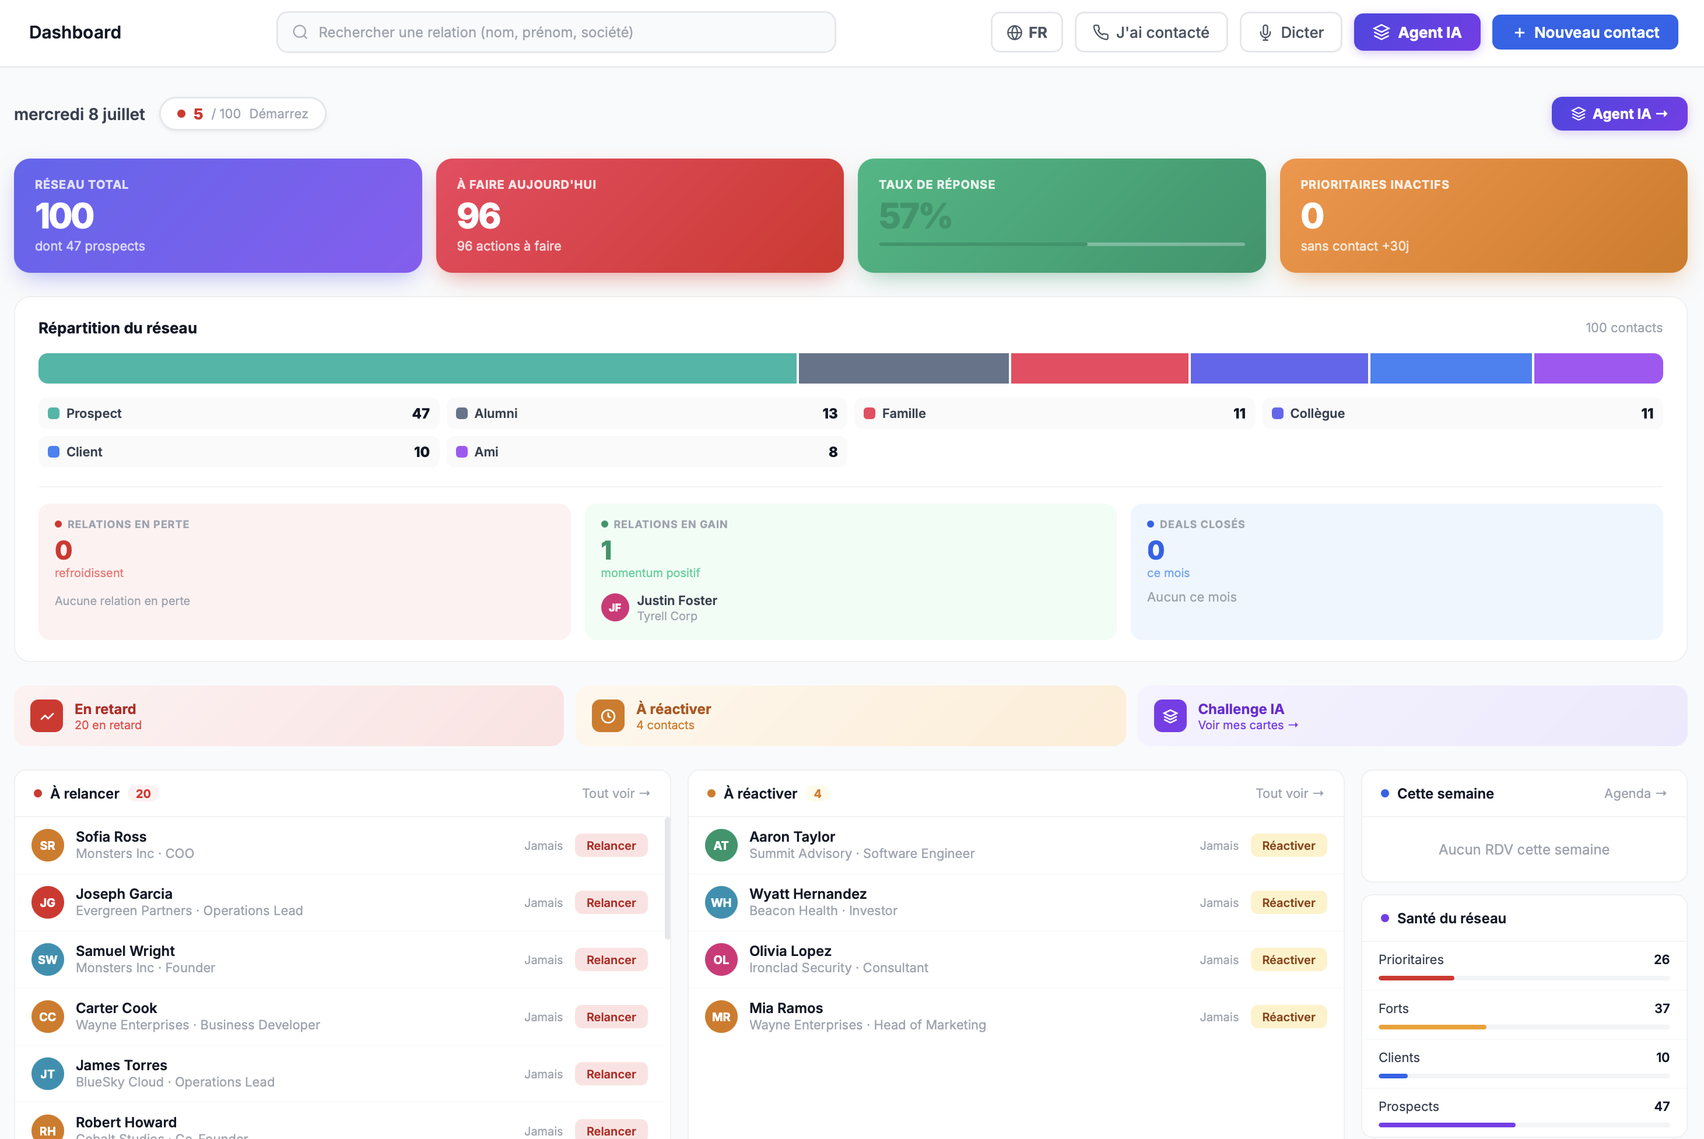
Task: Click Voir mes cartes link
Action: click(1247, 725)
